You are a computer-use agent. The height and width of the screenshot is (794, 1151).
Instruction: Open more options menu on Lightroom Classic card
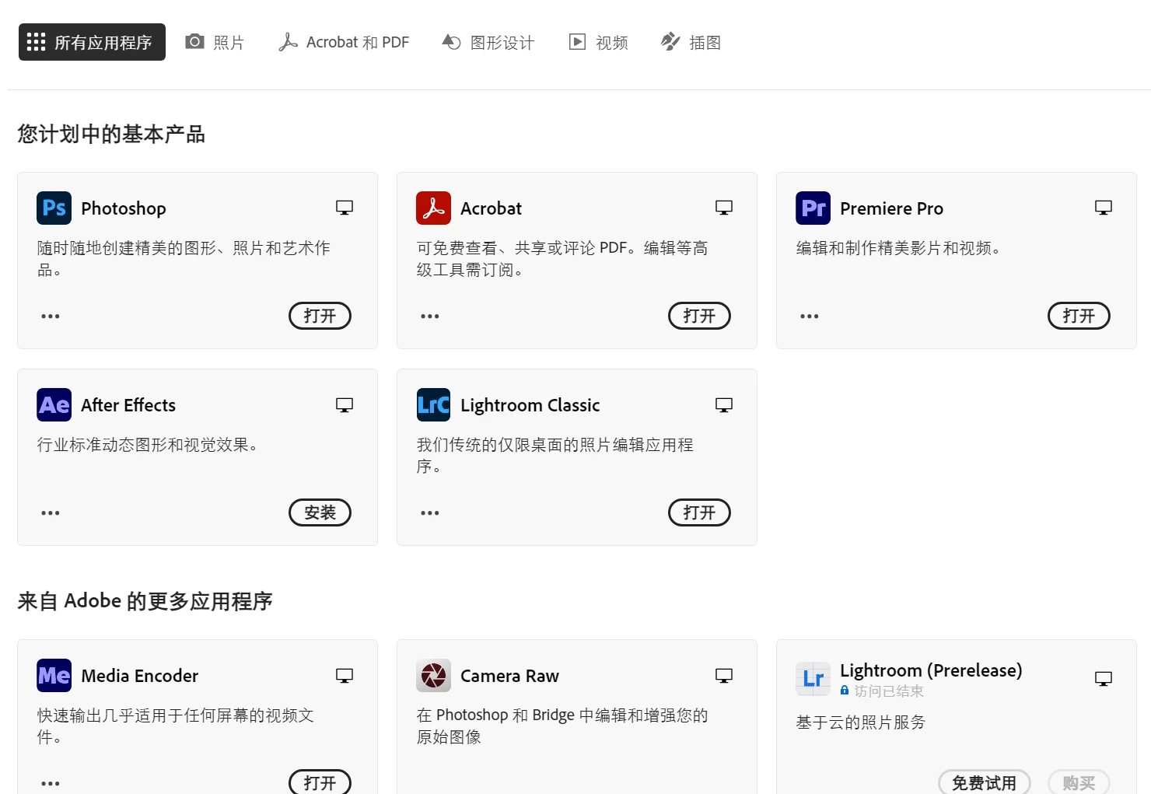[430, 513]
